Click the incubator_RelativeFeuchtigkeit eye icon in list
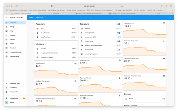178x111 pixels. click(x=38, y=53)
